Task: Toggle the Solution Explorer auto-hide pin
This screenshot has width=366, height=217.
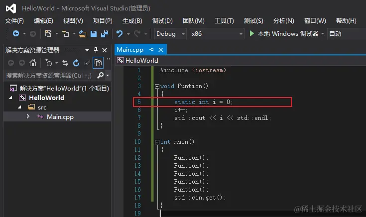Action: click(96, 50)
